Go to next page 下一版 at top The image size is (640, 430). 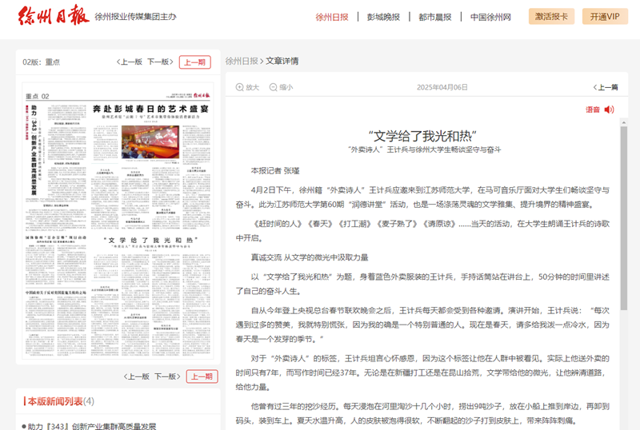(x=158, y=62)
